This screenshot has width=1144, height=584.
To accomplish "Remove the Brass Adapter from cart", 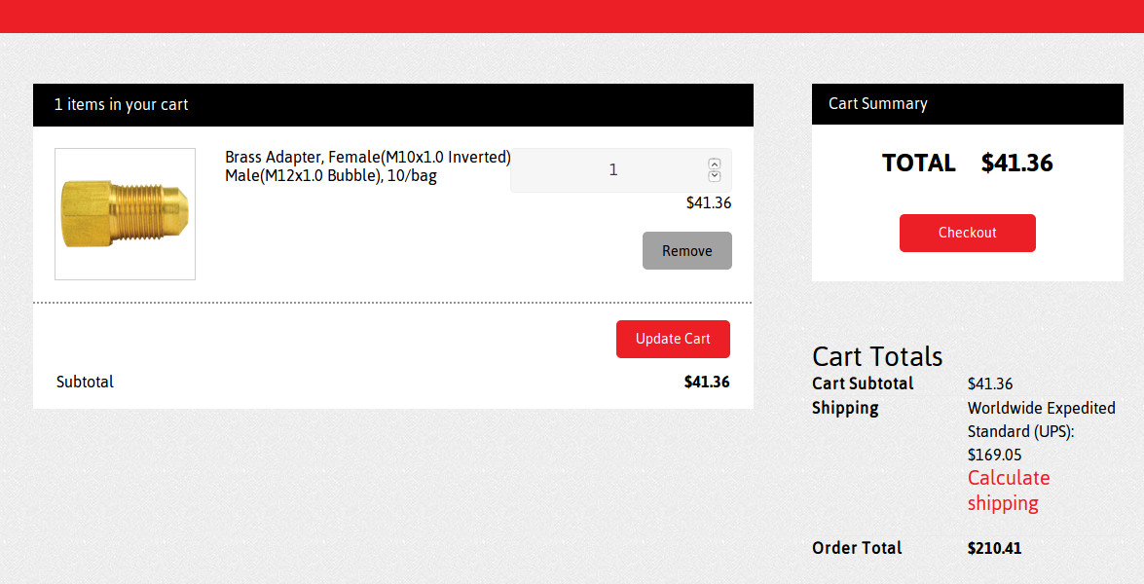I will click(686, 251).
